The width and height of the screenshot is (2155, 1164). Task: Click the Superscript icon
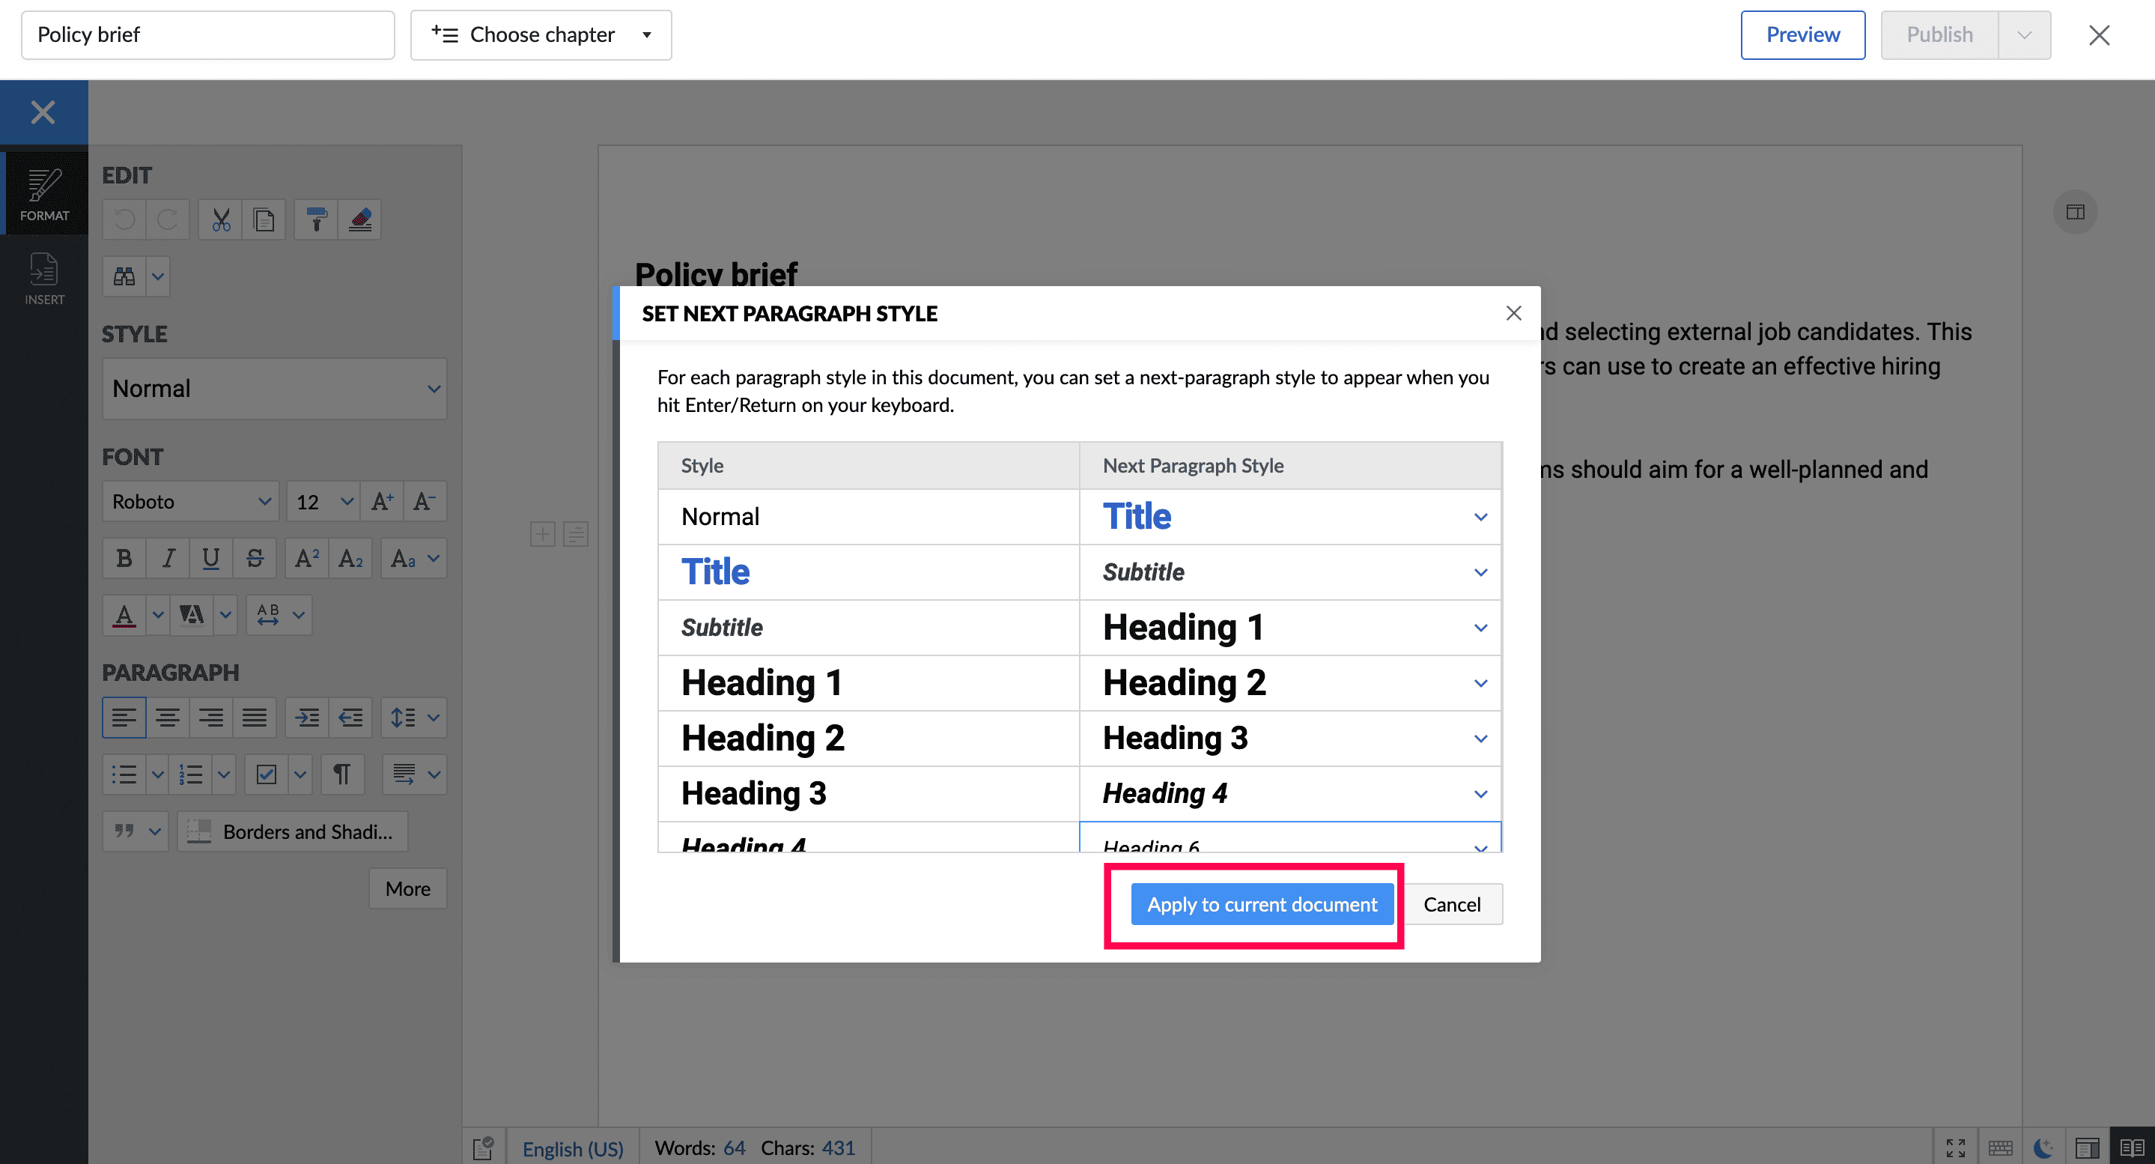(x=306, y=558)
